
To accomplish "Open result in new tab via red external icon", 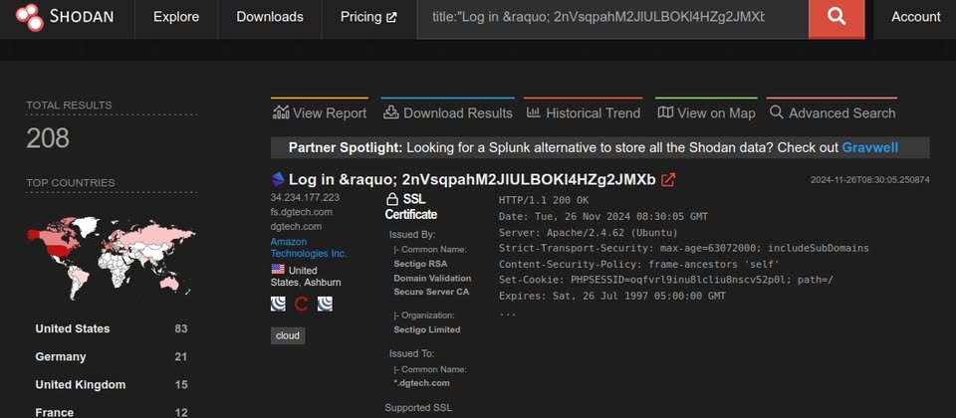I will 668,180.
